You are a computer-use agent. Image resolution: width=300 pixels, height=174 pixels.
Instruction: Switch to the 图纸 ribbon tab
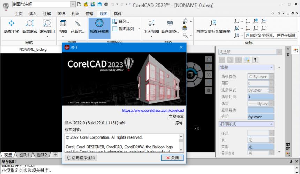pos(61,14)
